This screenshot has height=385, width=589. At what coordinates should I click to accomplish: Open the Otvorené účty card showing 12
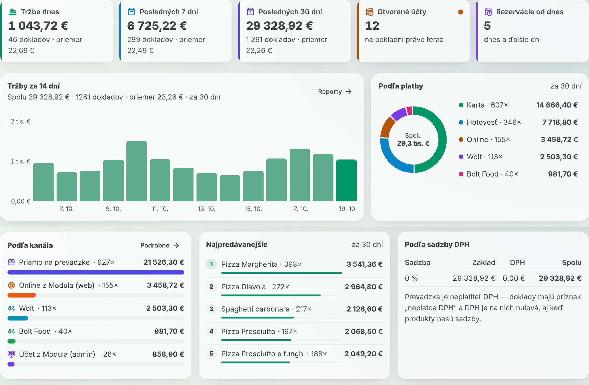pos(413,31)
